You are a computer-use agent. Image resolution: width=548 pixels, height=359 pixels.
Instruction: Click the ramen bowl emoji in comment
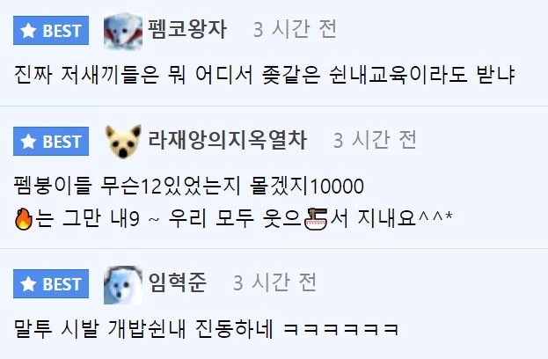tap(316, 219)
